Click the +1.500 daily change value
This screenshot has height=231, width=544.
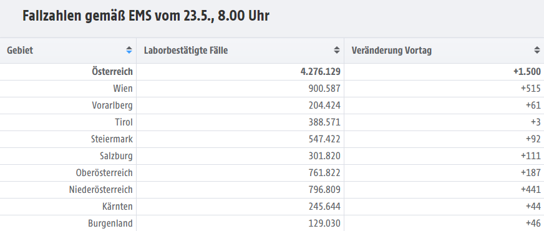coord(527,72)
